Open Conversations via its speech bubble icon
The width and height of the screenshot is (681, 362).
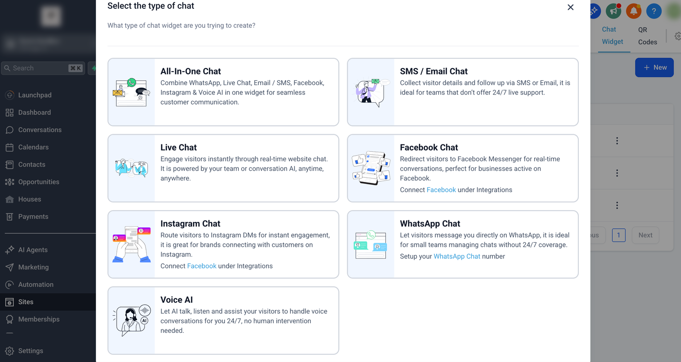pyautogui.click(x=9, y=130)
